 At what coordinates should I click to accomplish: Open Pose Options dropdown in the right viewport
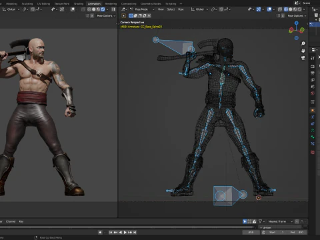297,16
